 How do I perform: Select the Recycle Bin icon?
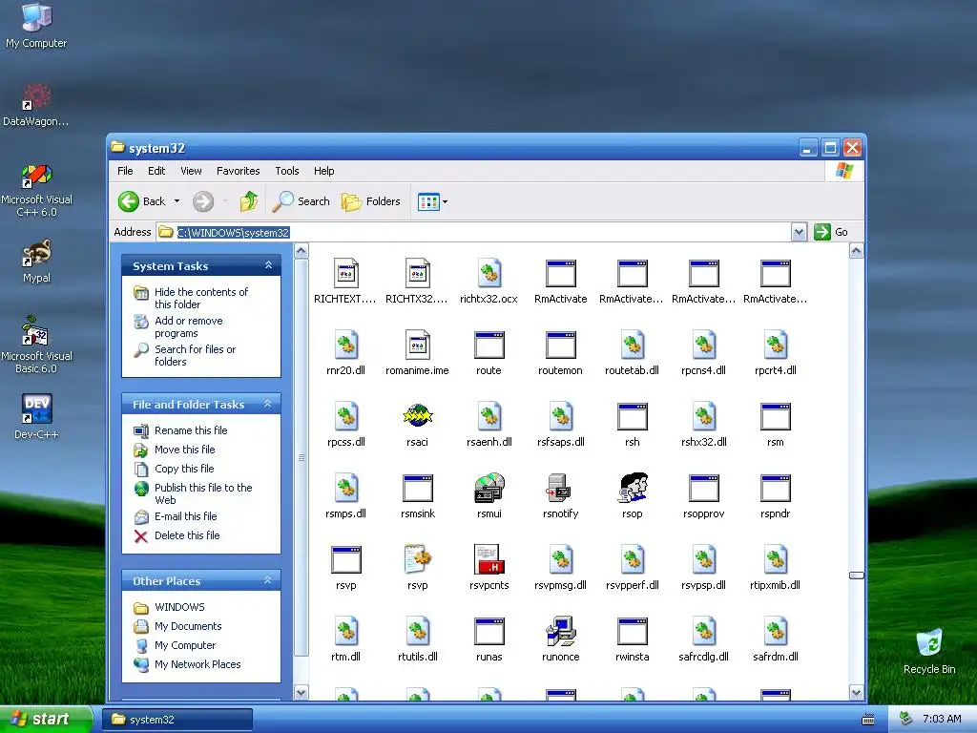pyautogui.click(x=929, y=651)
